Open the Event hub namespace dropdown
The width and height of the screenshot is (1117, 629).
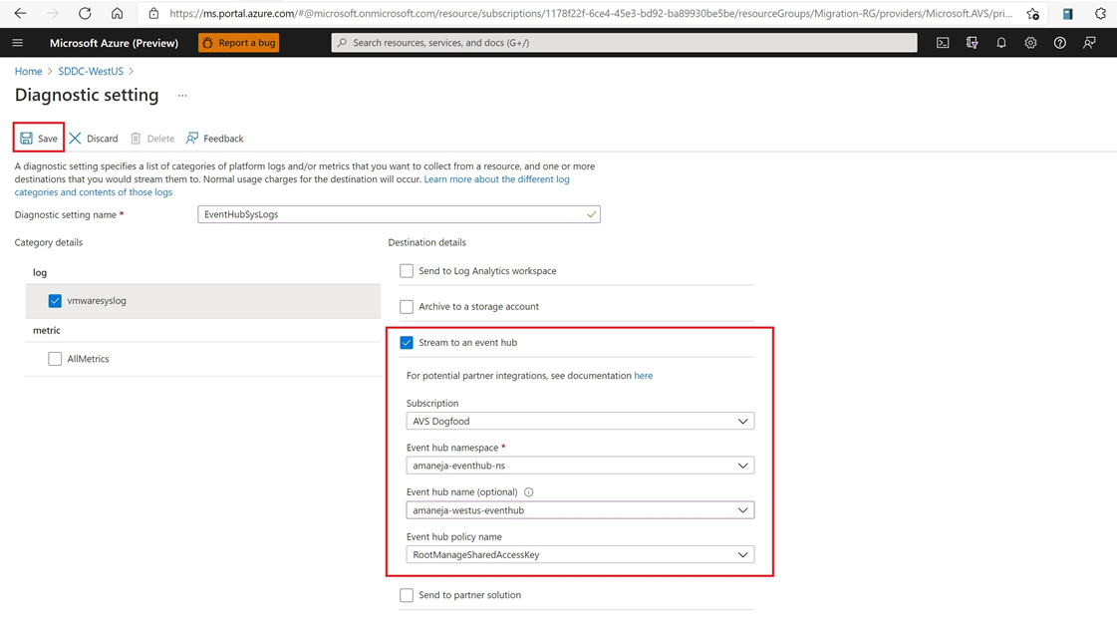pyautogui.click(x=580, y=466)
